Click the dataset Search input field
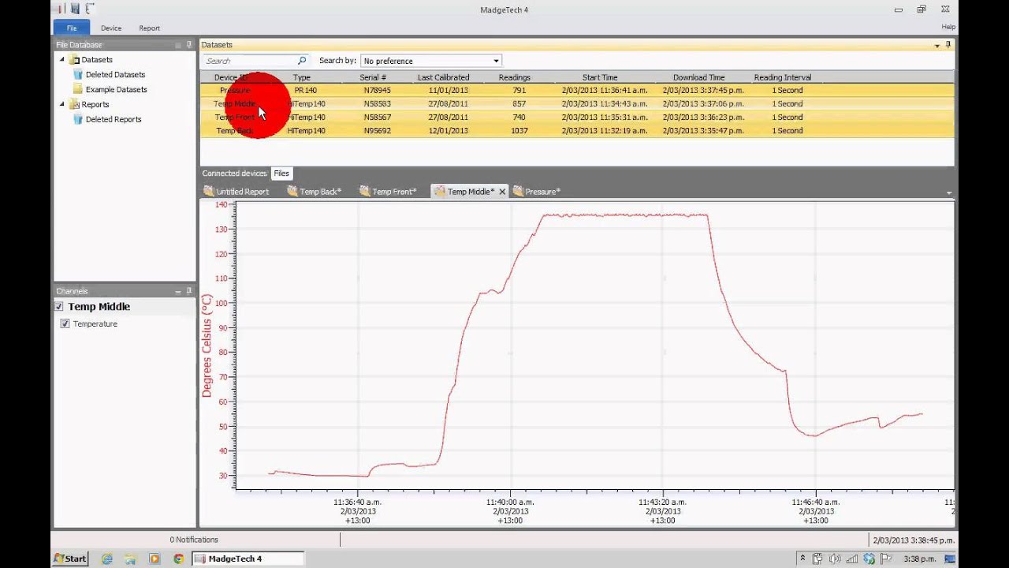Screen dimensions: 1009x568 coord(251,61)
